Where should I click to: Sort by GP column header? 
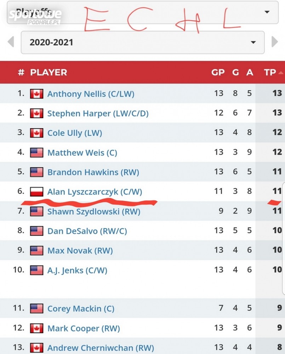(x=218, y=72)
